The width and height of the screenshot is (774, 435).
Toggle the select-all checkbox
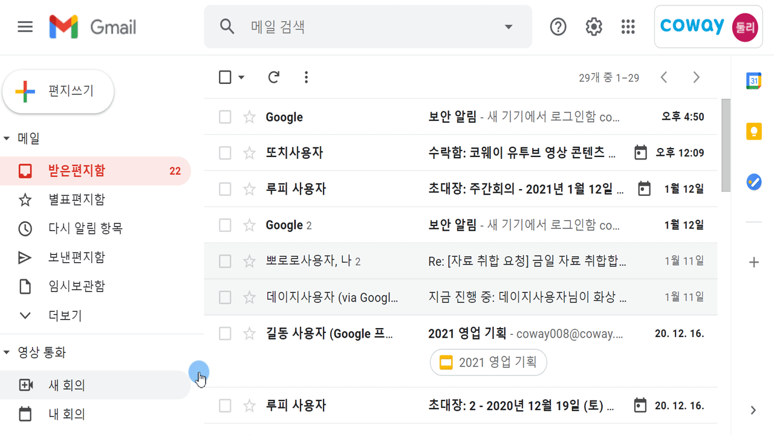[225, 77]
